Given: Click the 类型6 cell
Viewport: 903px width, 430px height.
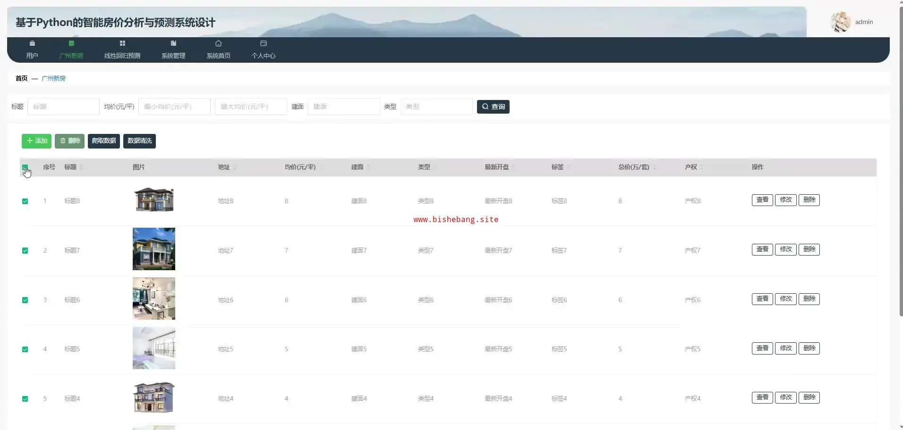Looking at the screenshot, I should click(426, 300).
